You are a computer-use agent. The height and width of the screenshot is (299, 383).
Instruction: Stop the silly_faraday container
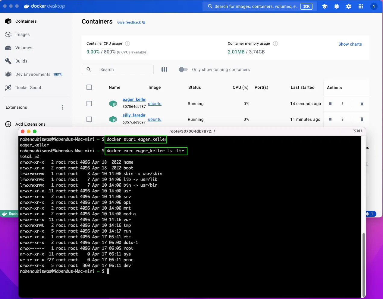[x=330, y=119]
